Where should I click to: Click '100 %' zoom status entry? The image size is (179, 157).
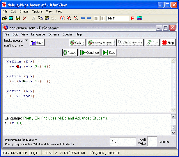click(x=47, y=153)
